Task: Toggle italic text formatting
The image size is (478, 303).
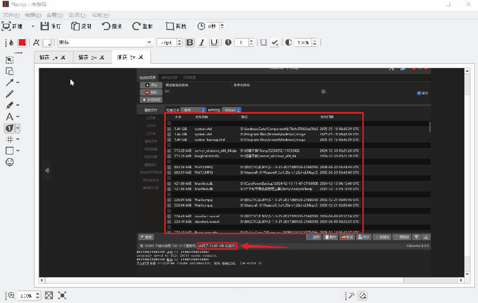Action: click(x=201, y=42)
